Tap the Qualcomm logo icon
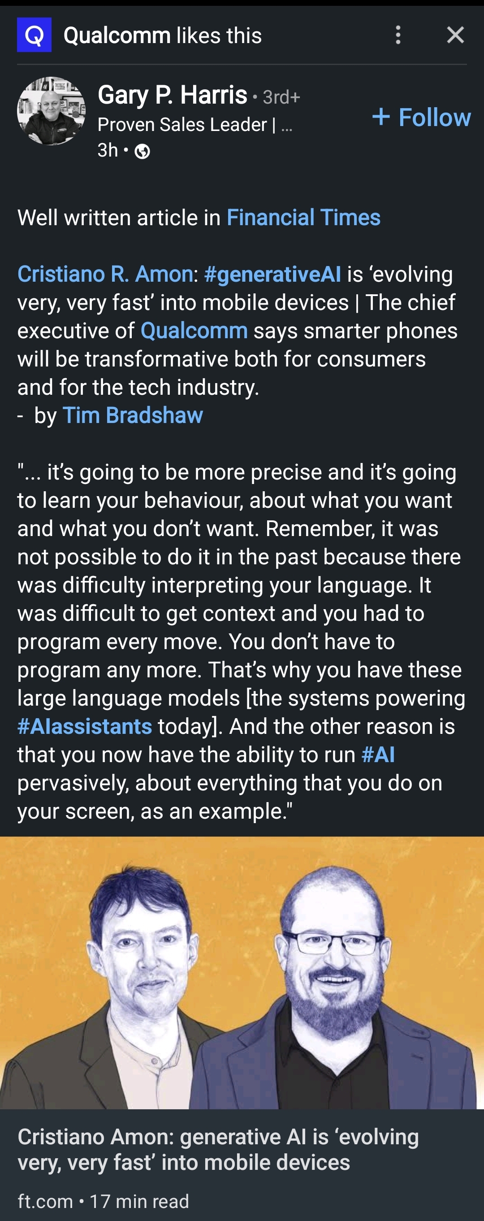This screenshot has width=484, height=1221. [34, 35]
